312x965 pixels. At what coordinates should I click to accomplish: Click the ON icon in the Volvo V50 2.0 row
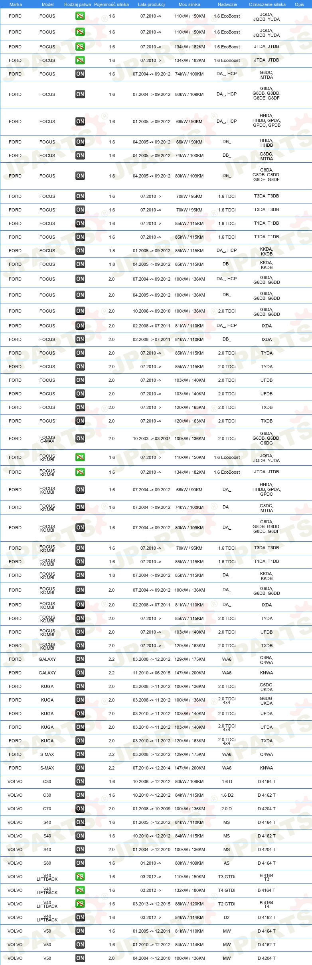(80, 958)
